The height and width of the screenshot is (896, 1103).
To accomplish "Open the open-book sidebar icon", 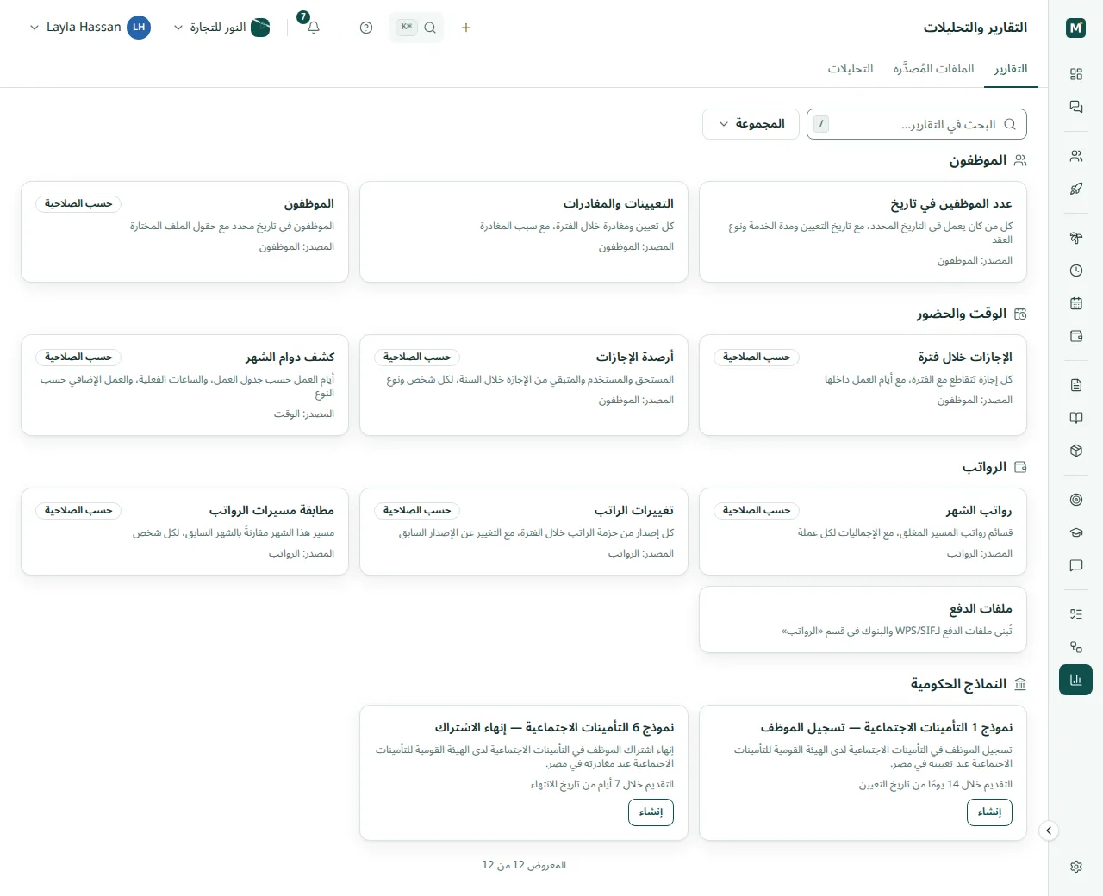I will pyautogui.click(x=1075, y=418).
